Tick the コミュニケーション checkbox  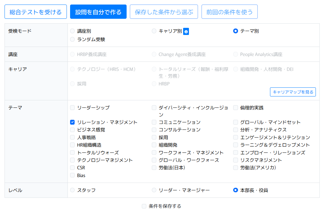pyautogui.click(x=154, y=122)
